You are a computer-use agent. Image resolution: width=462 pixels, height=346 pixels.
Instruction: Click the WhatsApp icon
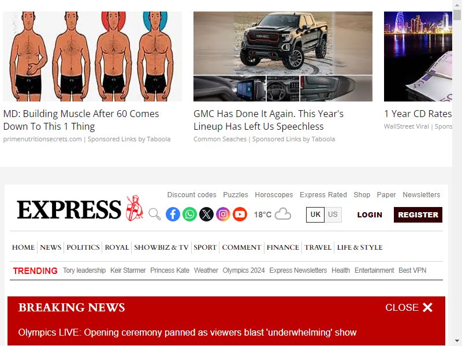pos(189,214)
